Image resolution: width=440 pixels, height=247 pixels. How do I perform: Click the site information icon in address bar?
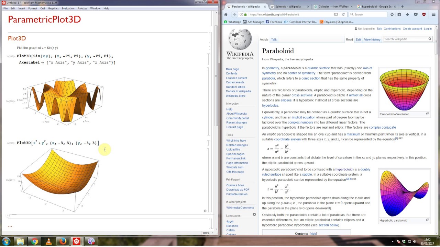(x=241, y=14)
